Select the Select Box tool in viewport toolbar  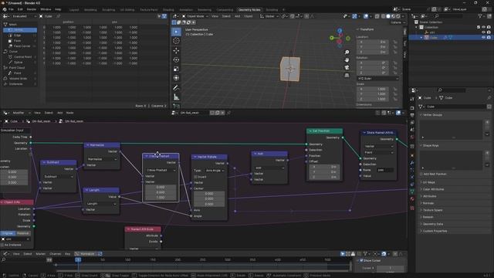click(x=176, y=32)
